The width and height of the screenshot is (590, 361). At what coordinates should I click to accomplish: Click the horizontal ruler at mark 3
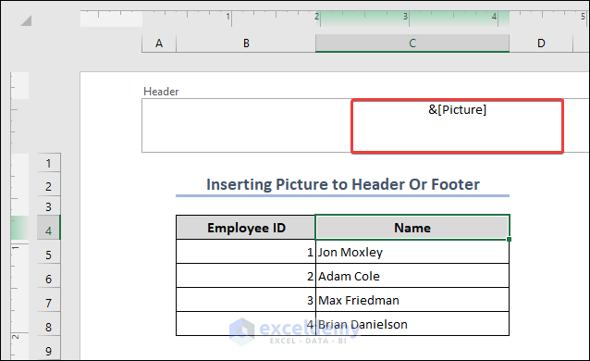(x=406, y=17)
